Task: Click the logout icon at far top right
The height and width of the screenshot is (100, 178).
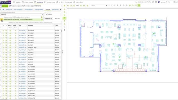Action: (x=174, y=2)
